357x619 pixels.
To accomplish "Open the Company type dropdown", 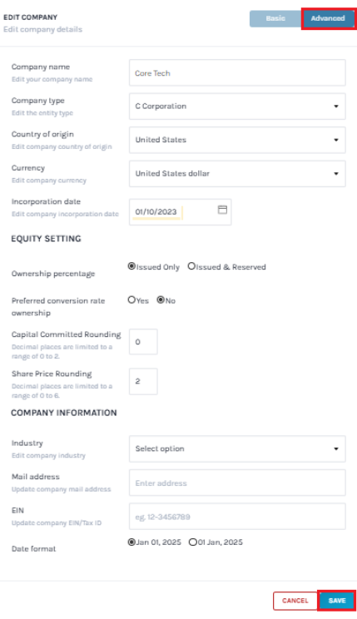I will [x=237, y=106].
